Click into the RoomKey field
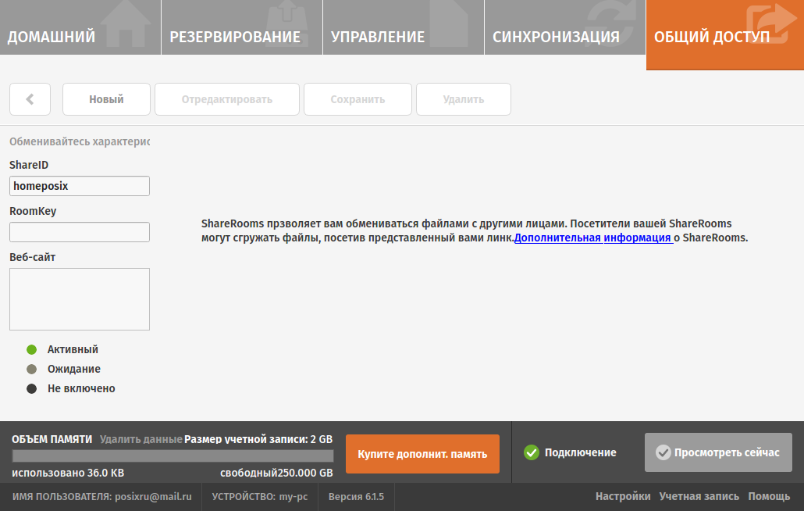Viewport: 804px width, 511px height. [80, 232]
